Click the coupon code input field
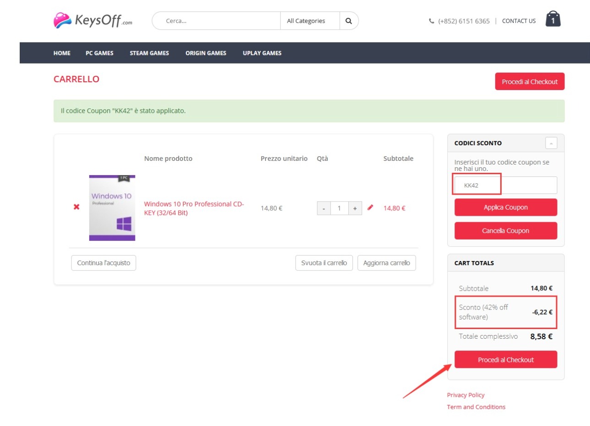Viewport: 590px width, 426px height. (506, 185)
